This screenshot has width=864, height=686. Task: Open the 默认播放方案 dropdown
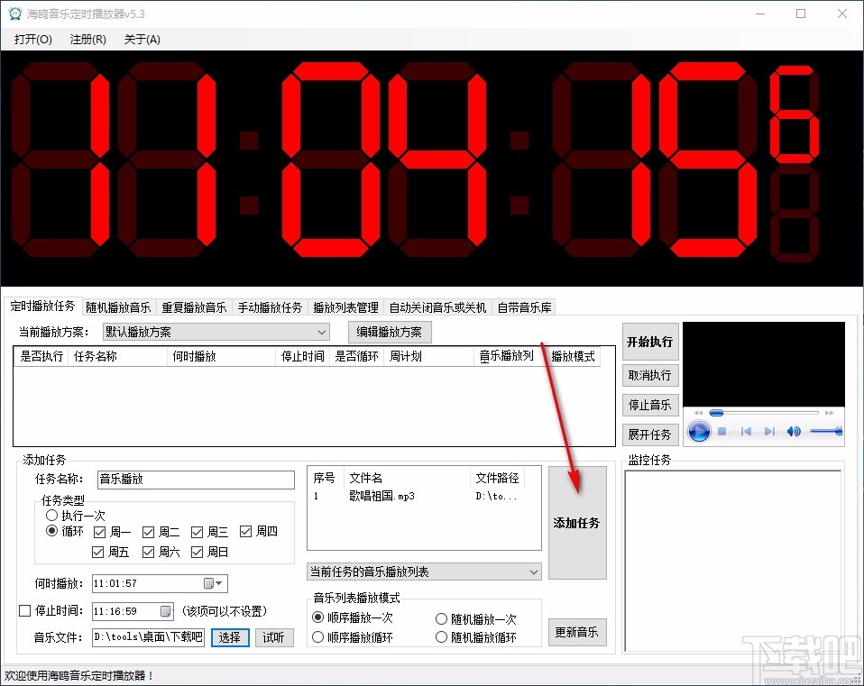pos(320,332)
